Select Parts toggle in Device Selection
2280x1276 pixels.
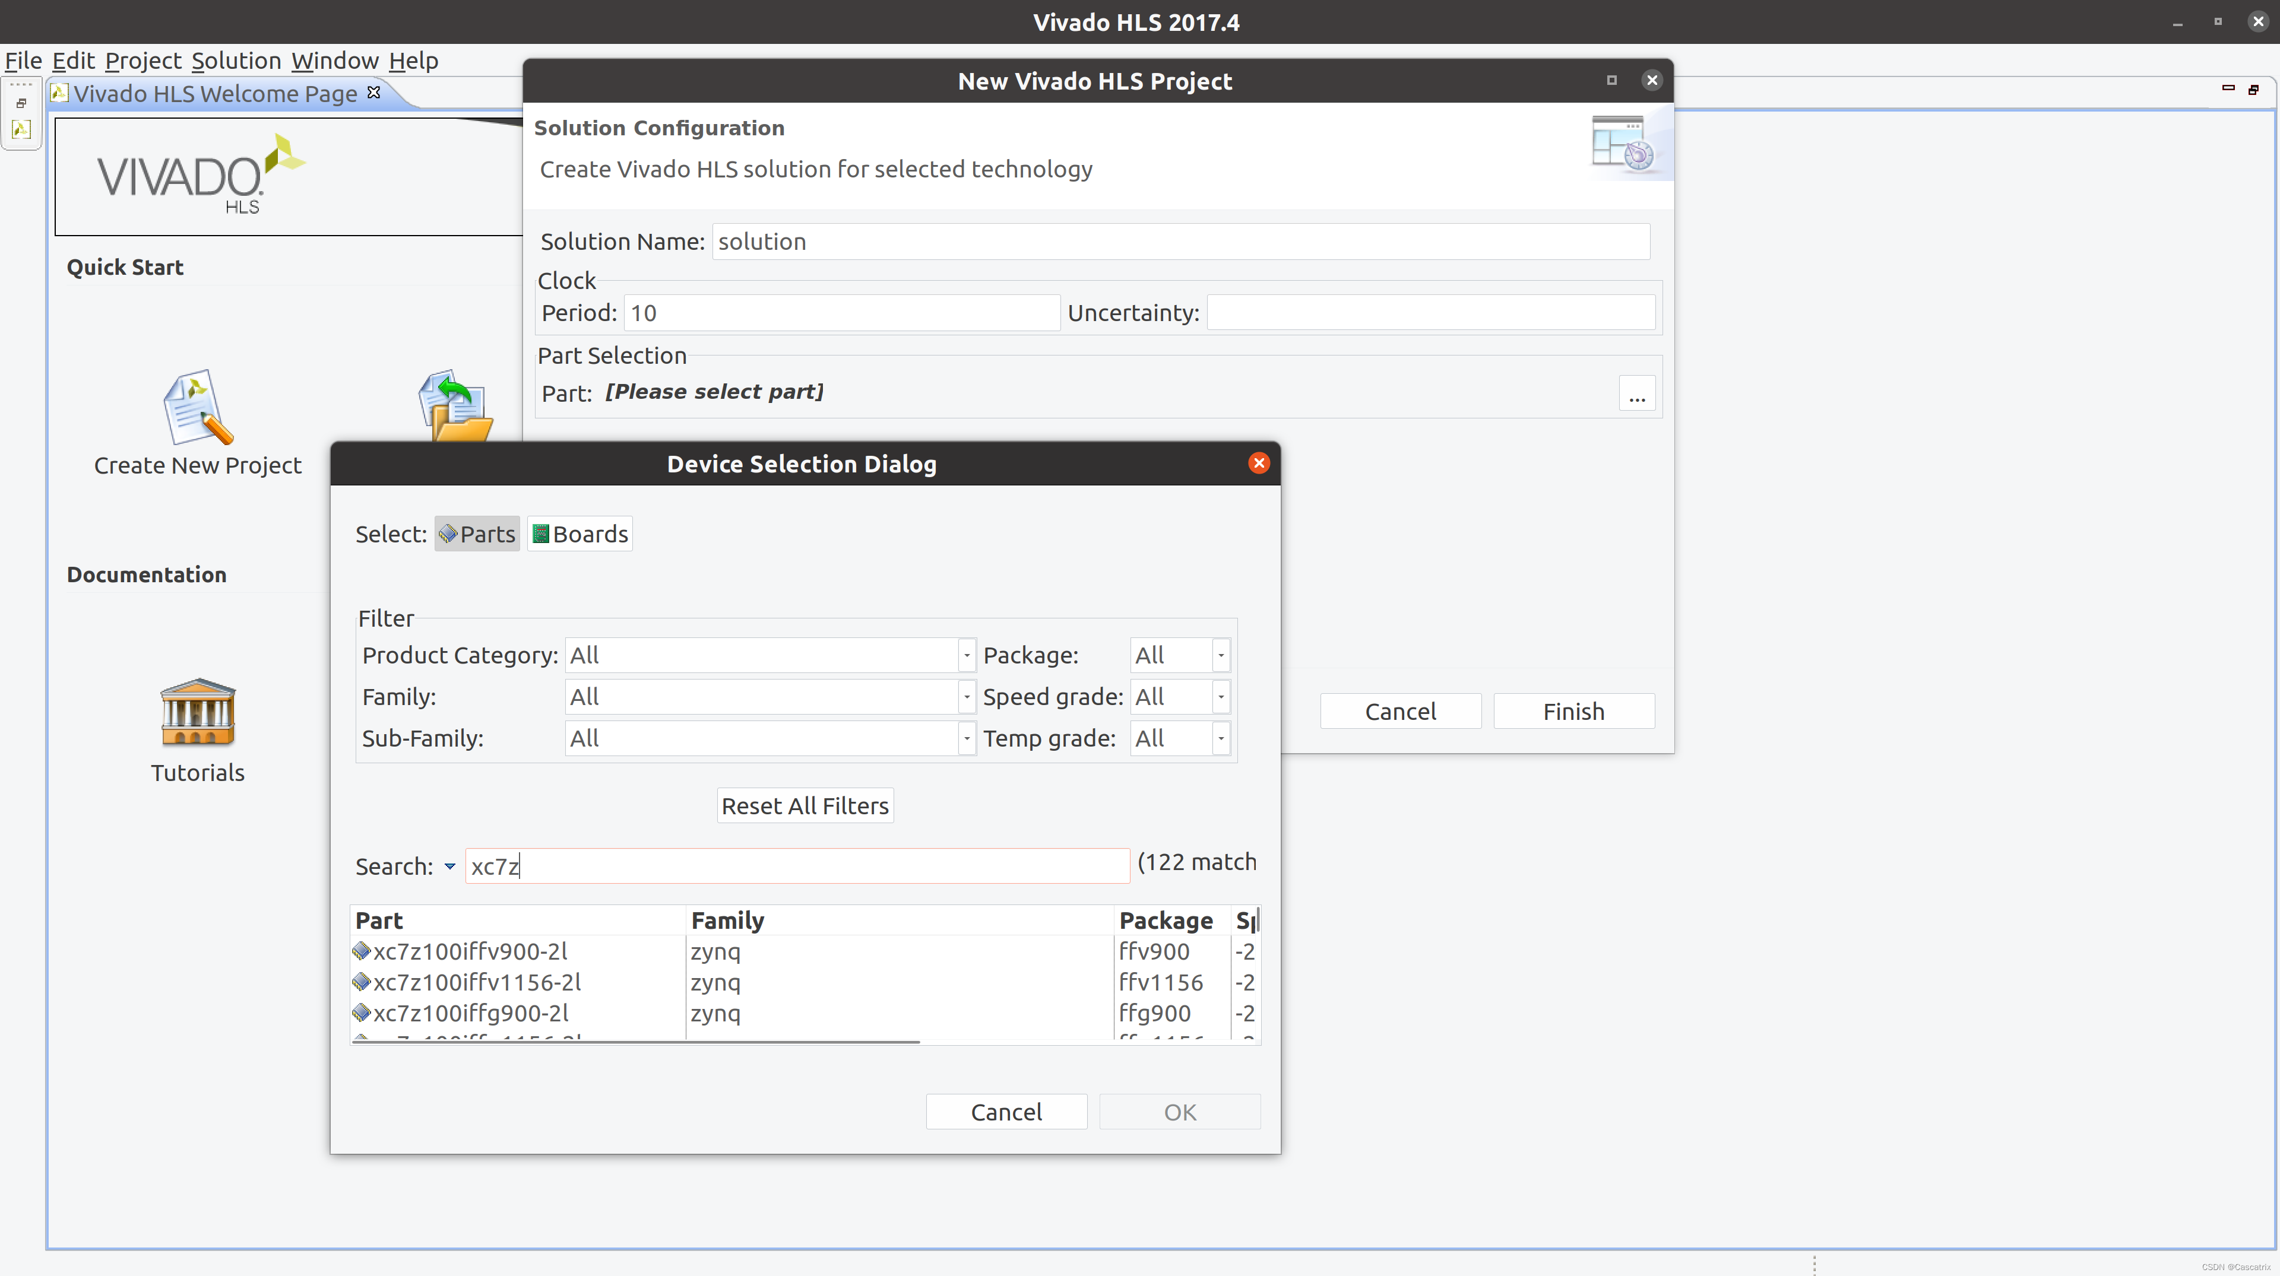click(476, 534)
